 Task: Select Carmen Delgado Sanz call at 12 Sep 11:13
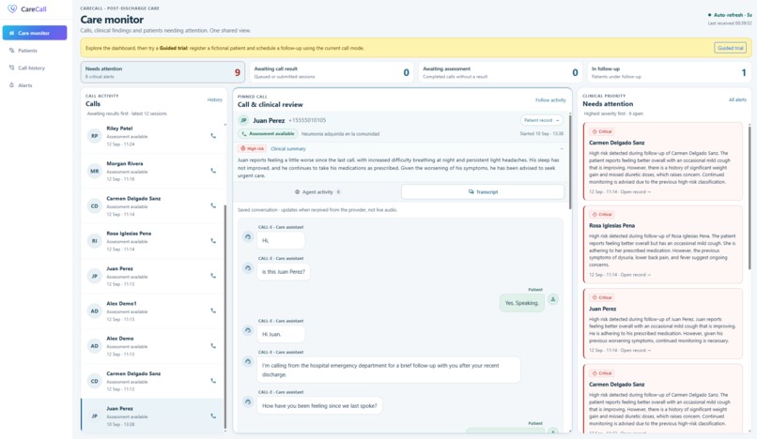pyautogui.click(x=153, y=381)
